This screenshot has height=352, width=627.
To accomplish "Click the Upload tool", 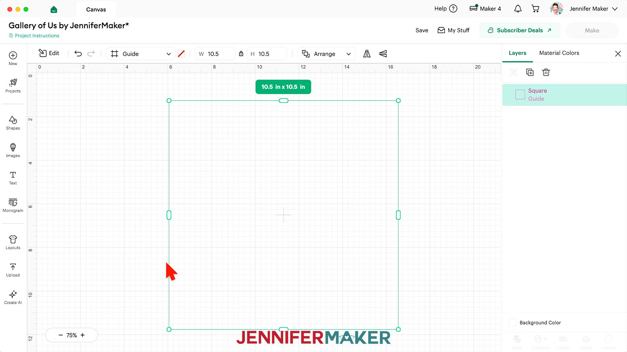I will coord(13,270).
